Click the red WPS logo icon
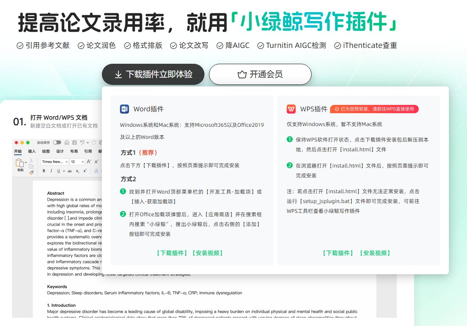467x326 pixels. [x=291, y=109]
